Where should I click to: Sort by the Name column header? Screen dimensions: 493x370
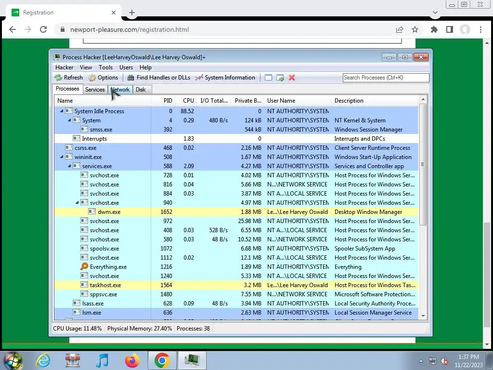tap(103, 101)
